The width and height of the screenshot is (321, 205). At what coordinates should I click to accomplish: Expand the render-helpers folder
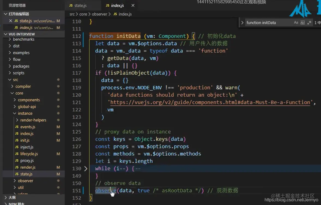pos(33,120)
